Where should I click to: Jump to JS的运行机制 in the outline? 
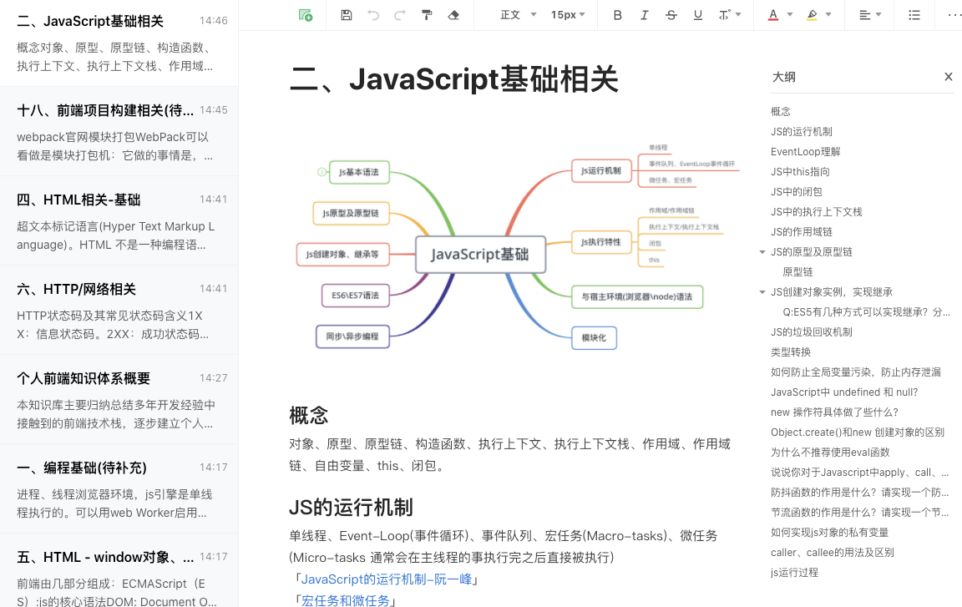[802, 132]
